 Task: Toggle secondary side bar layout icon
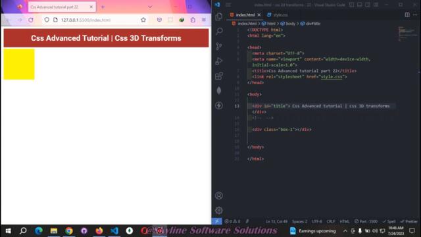coord(368,5)
